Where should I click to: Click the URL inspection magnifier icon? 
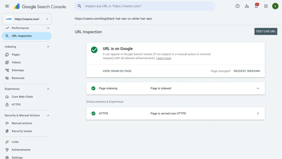[7, 36]
